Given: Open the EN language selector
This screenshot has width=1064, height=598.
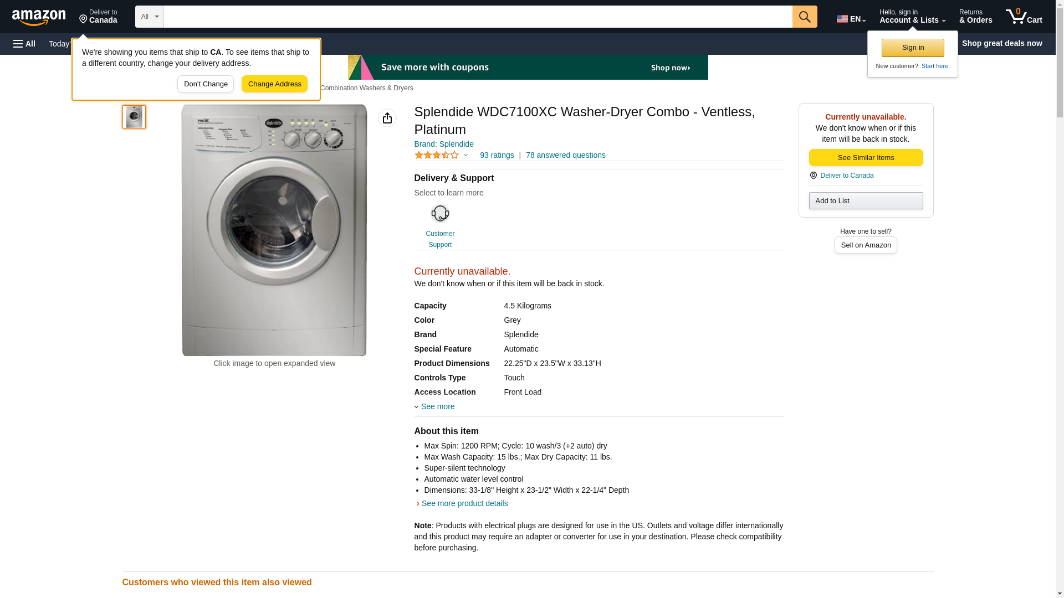Looking at the screenshot, I should 851,19.
